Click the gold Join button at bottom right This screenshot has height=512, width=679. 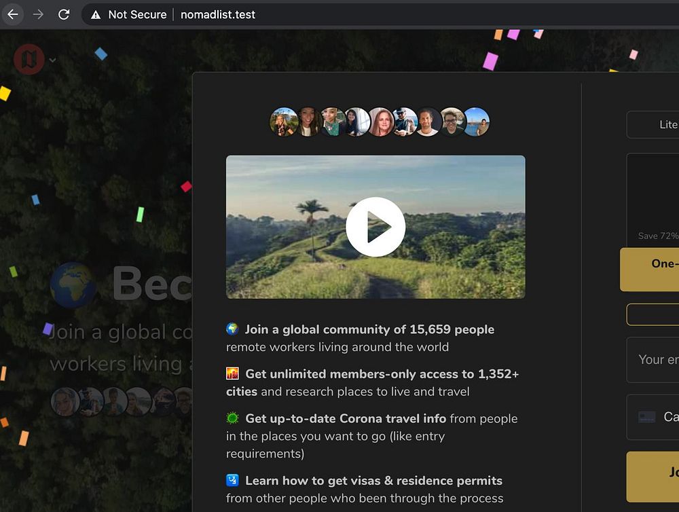pos(653,477)
